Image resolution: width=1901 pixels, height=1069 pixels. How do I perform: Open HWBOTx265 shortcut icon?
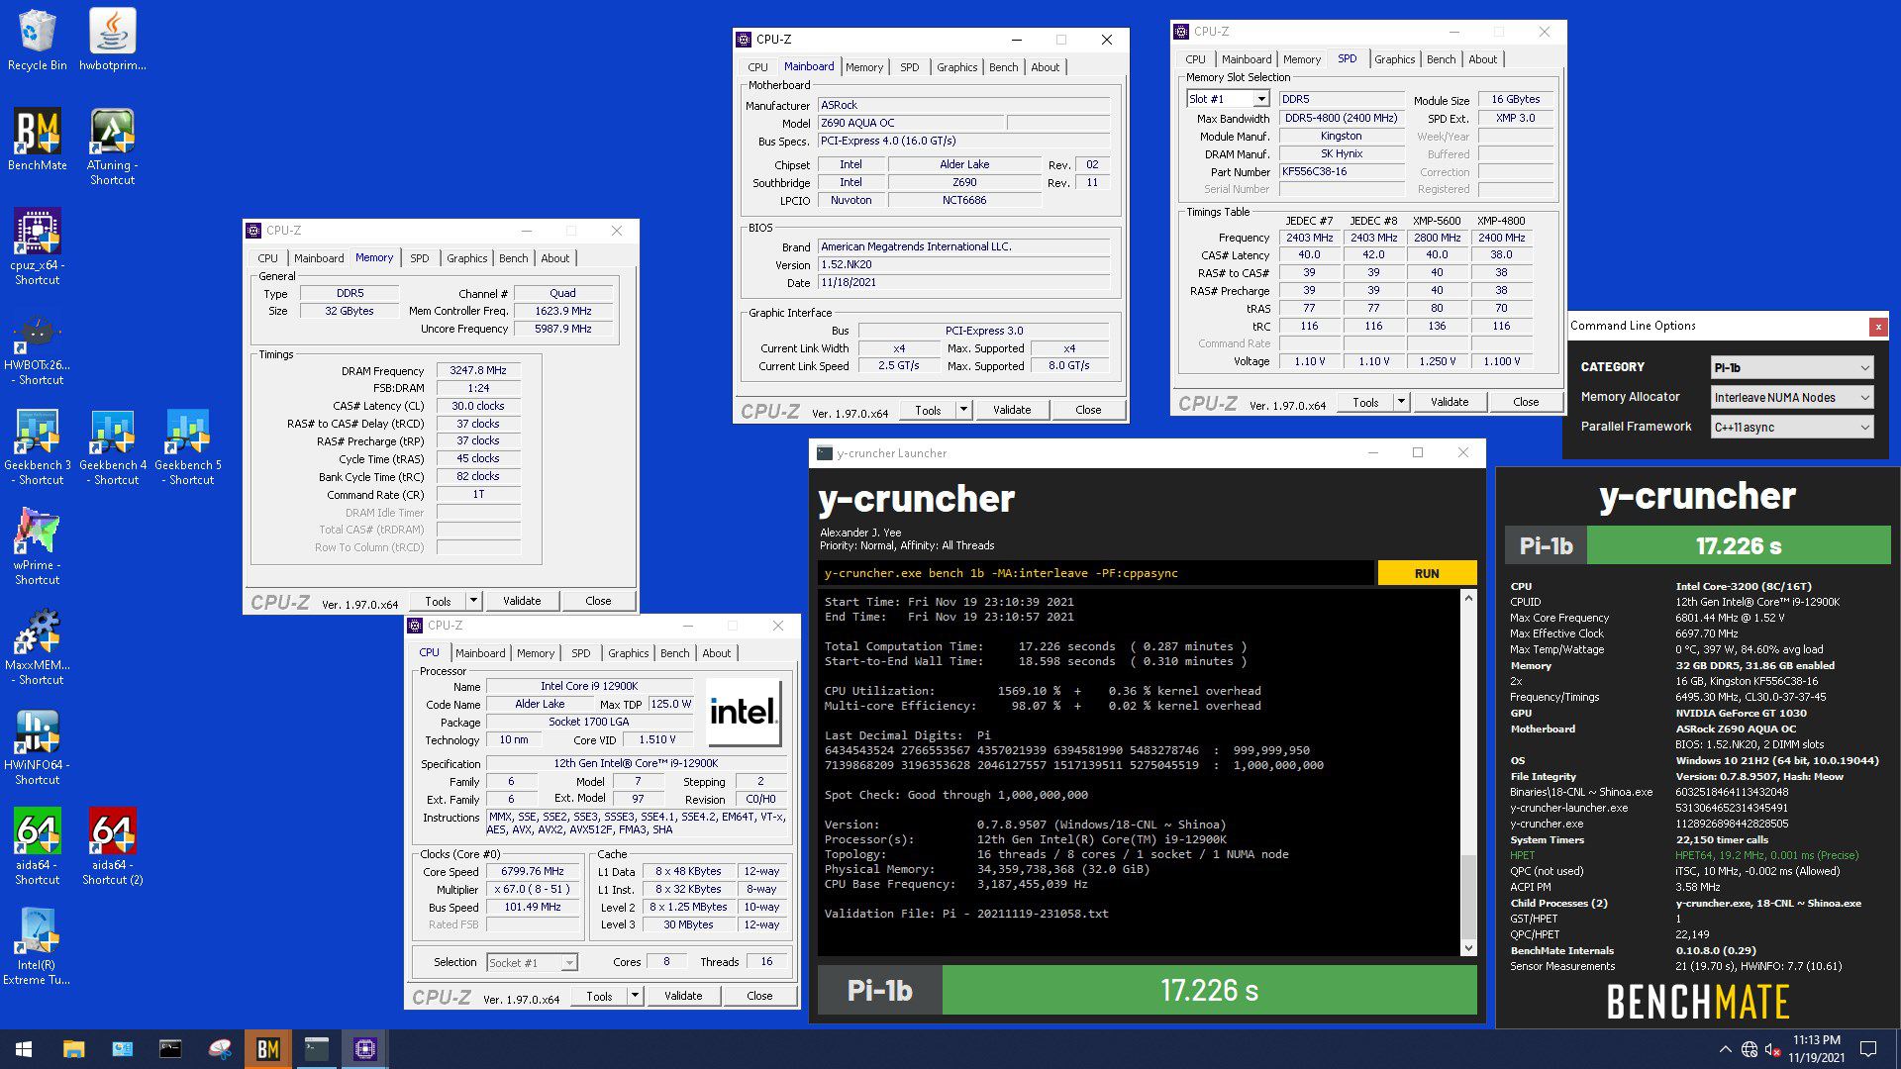tap(37, 347)
